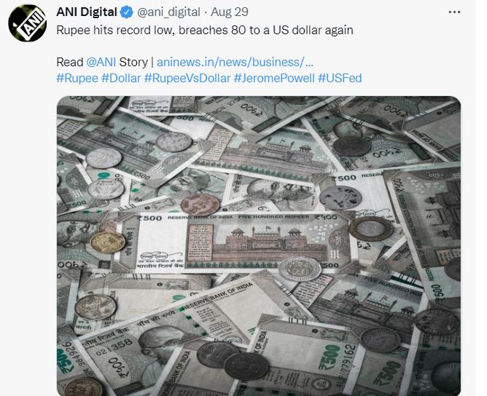Open the ANI Digital display name
The image size is (487, 396).
pos(87,12)
